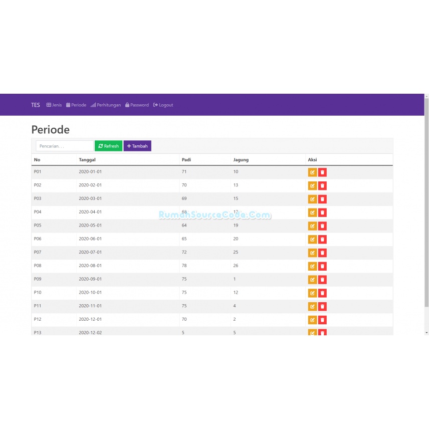The width and height of the screenshot is (429, 429).
Task: Click the TES brand link
Action: point(35,105)
